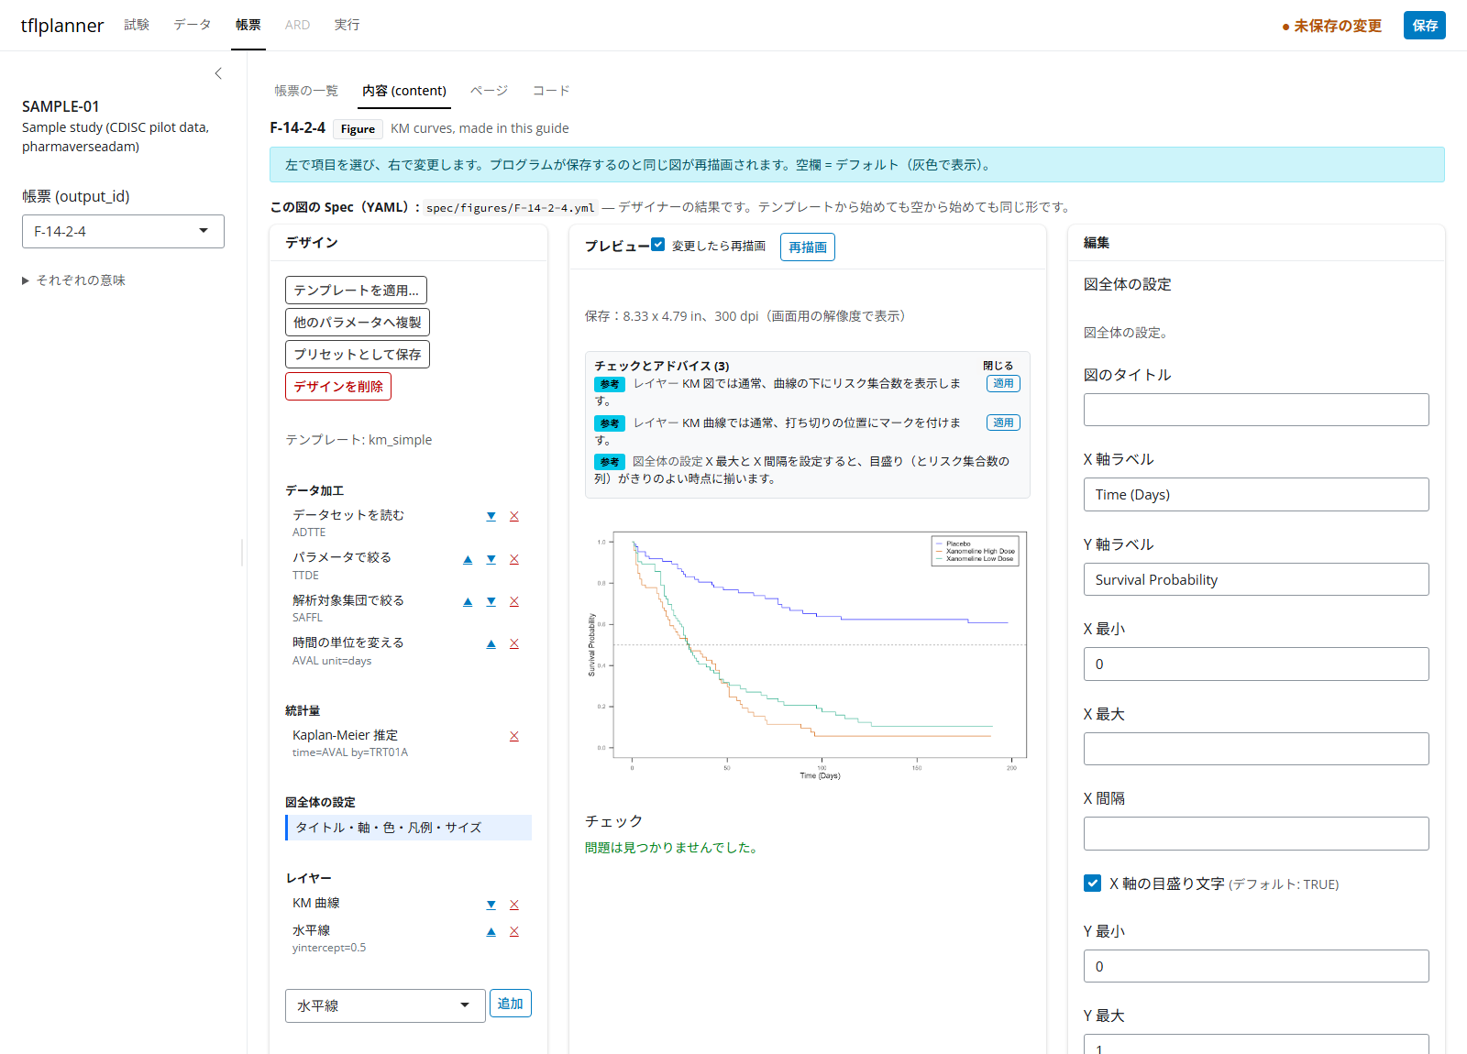Close the チェックとアドバイス panel via 閉じる
This screenshot has width=1467, height=1054.
[x=998, y=366]
